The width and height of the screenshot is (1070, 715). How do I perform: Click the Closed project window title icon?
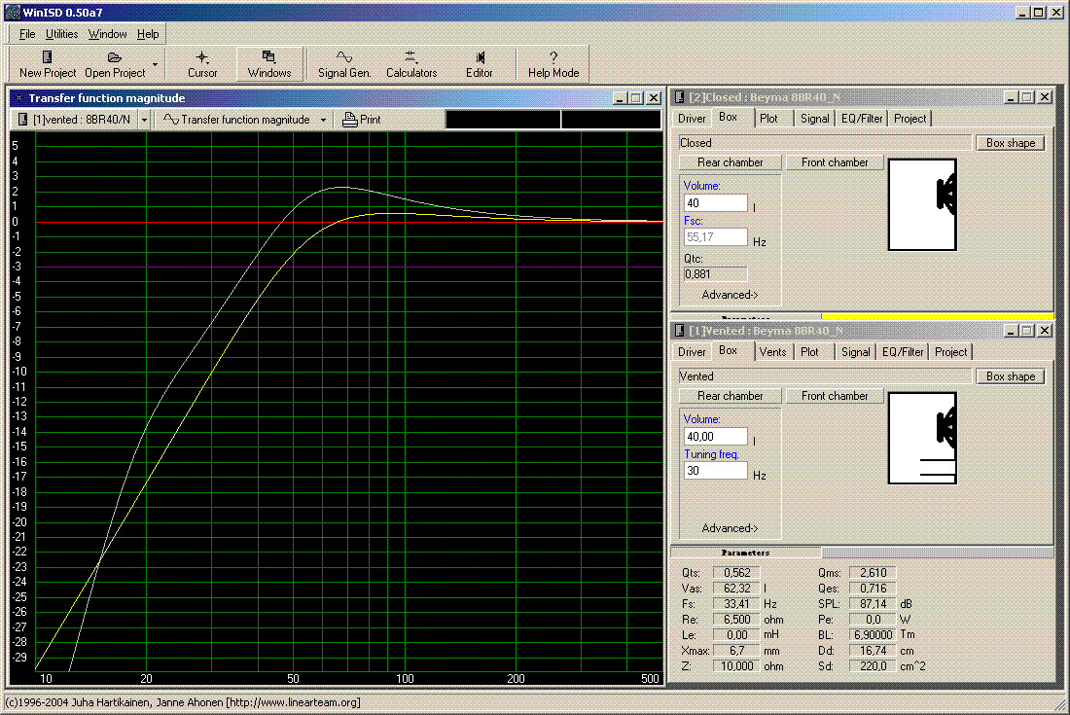[x=680, y=97]
